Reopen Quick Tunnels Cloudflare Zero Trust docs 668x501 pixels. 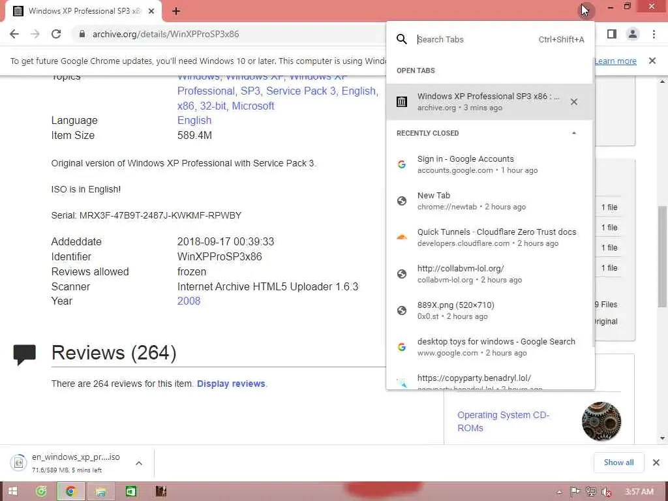click(489, 237)
